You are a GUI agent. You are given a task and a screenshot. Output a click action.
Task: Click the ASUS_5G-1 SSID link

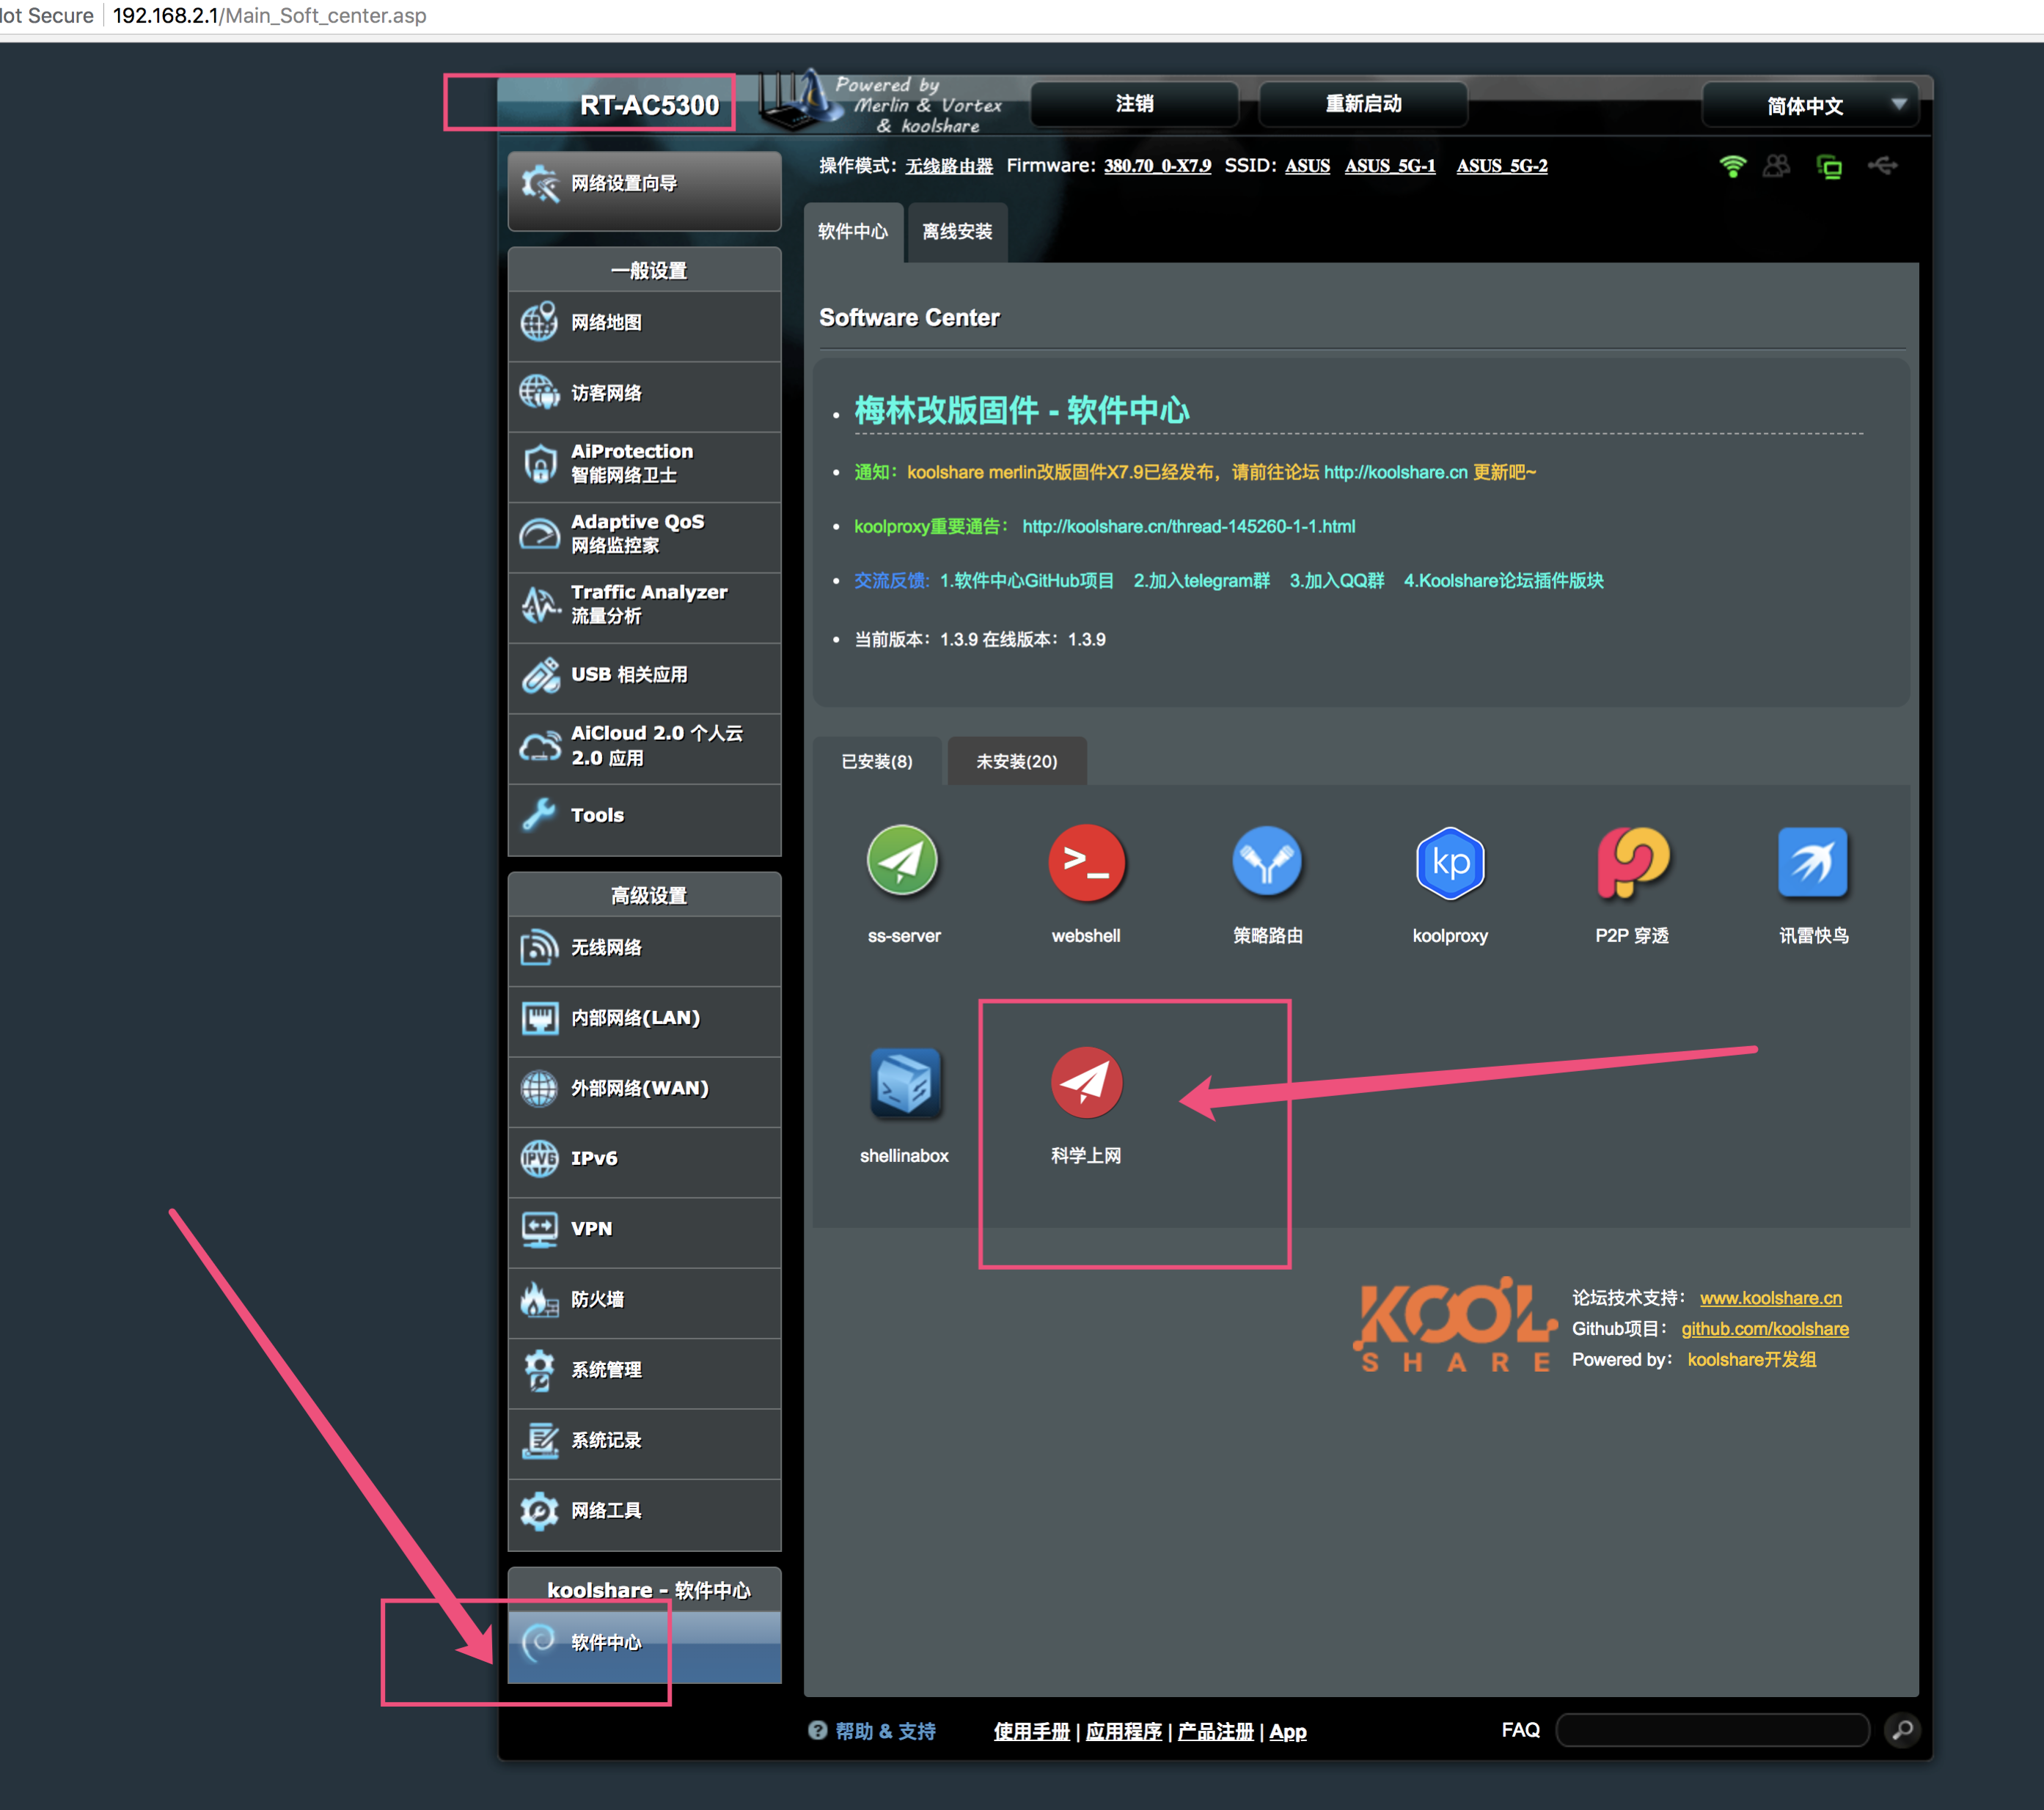point(1389,166)
